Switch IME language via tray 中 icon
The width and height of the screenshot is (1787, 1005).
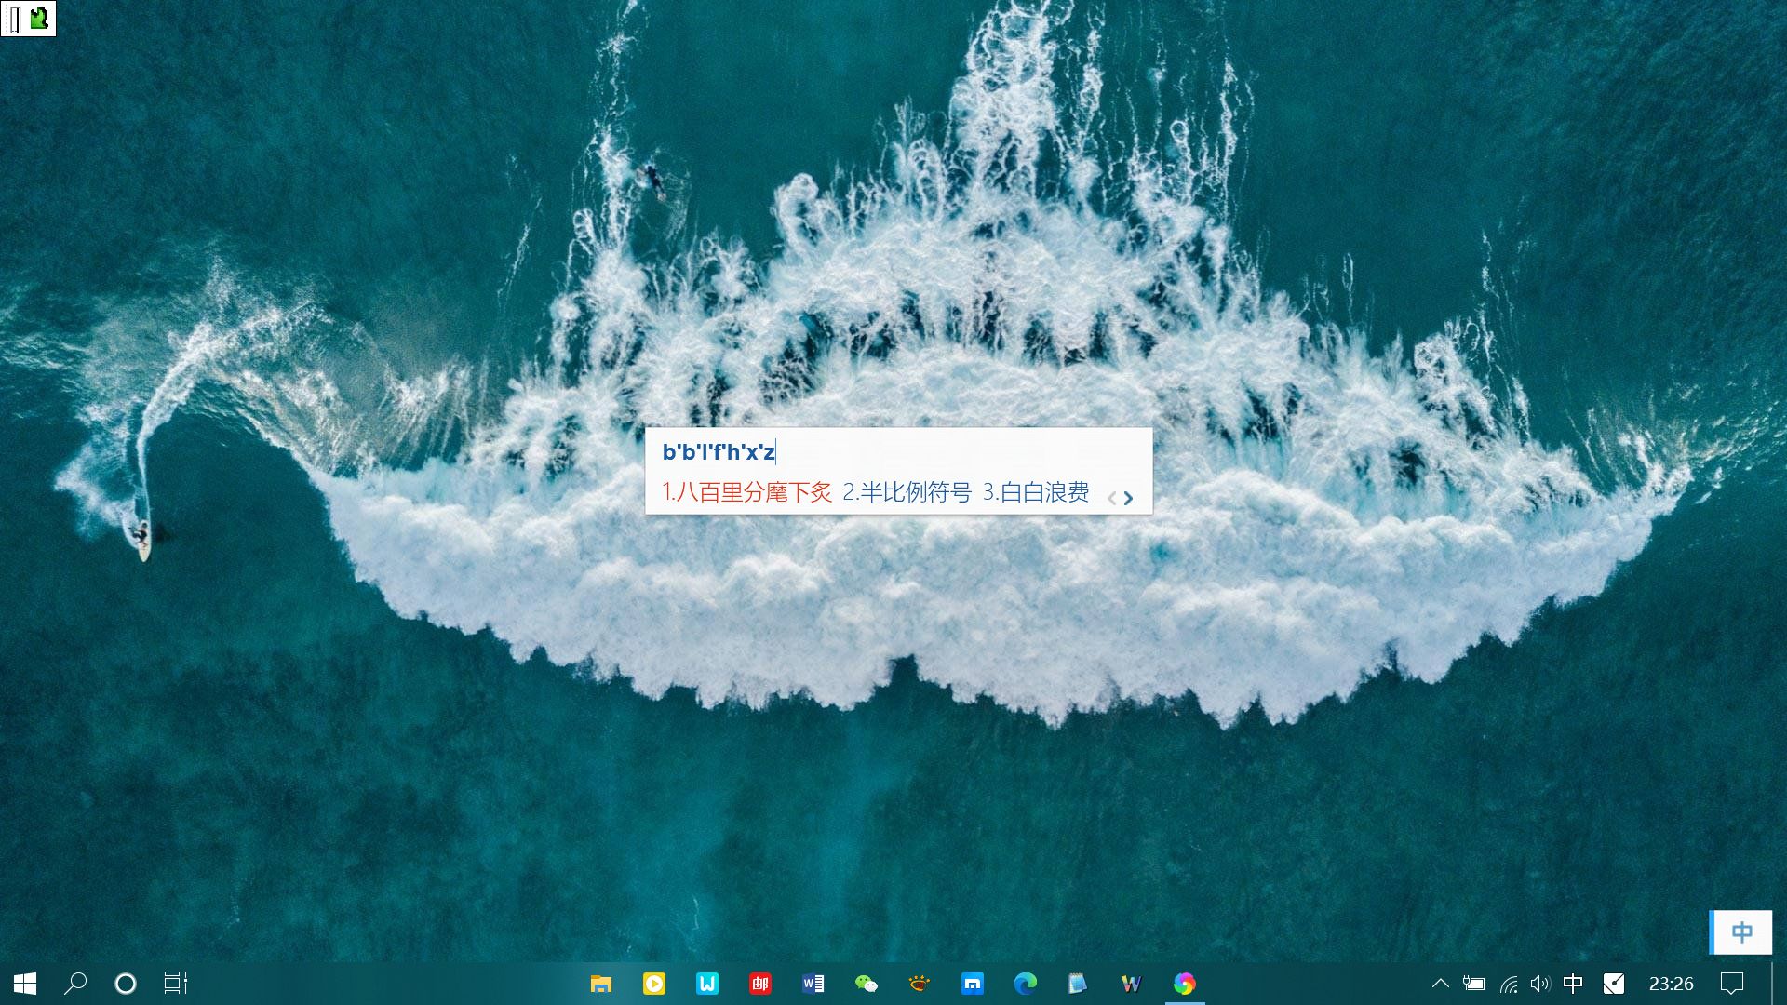pos(1573,984)
